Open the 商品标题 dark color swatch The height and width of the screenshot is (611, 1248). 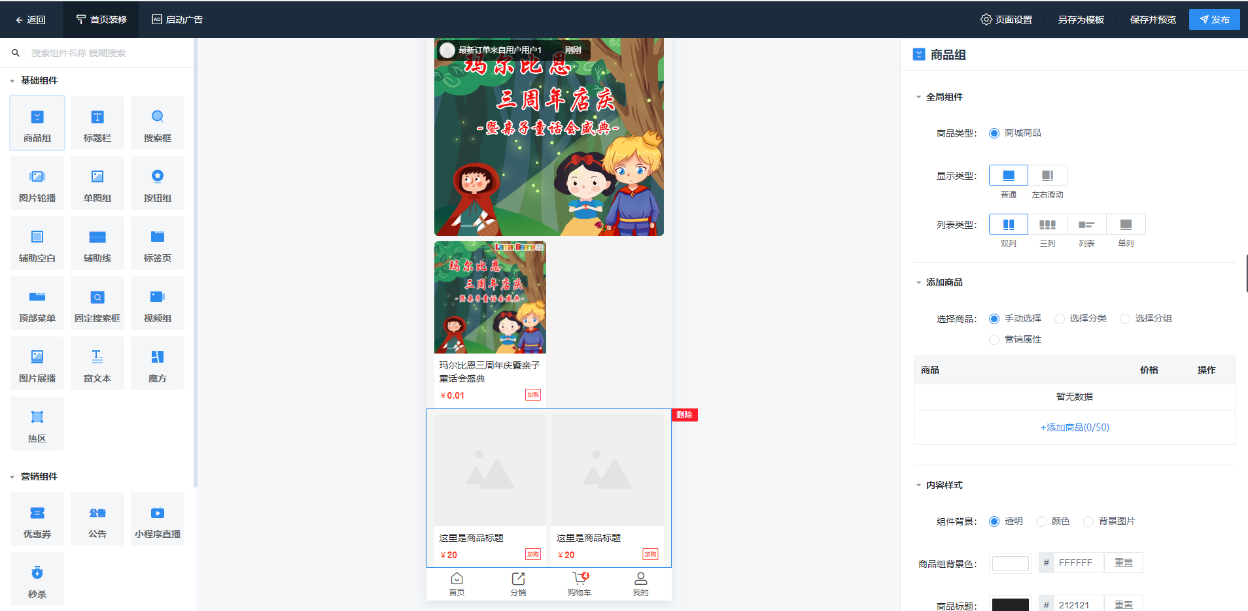click(1011, 604)
